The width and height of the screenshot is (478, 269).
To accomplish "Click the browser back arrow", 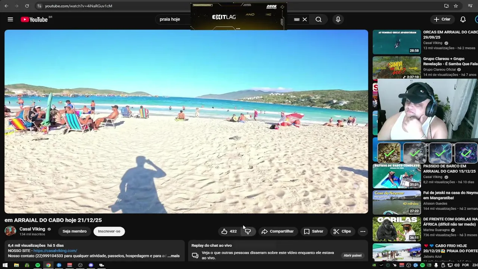I will (x=6, y=6).
